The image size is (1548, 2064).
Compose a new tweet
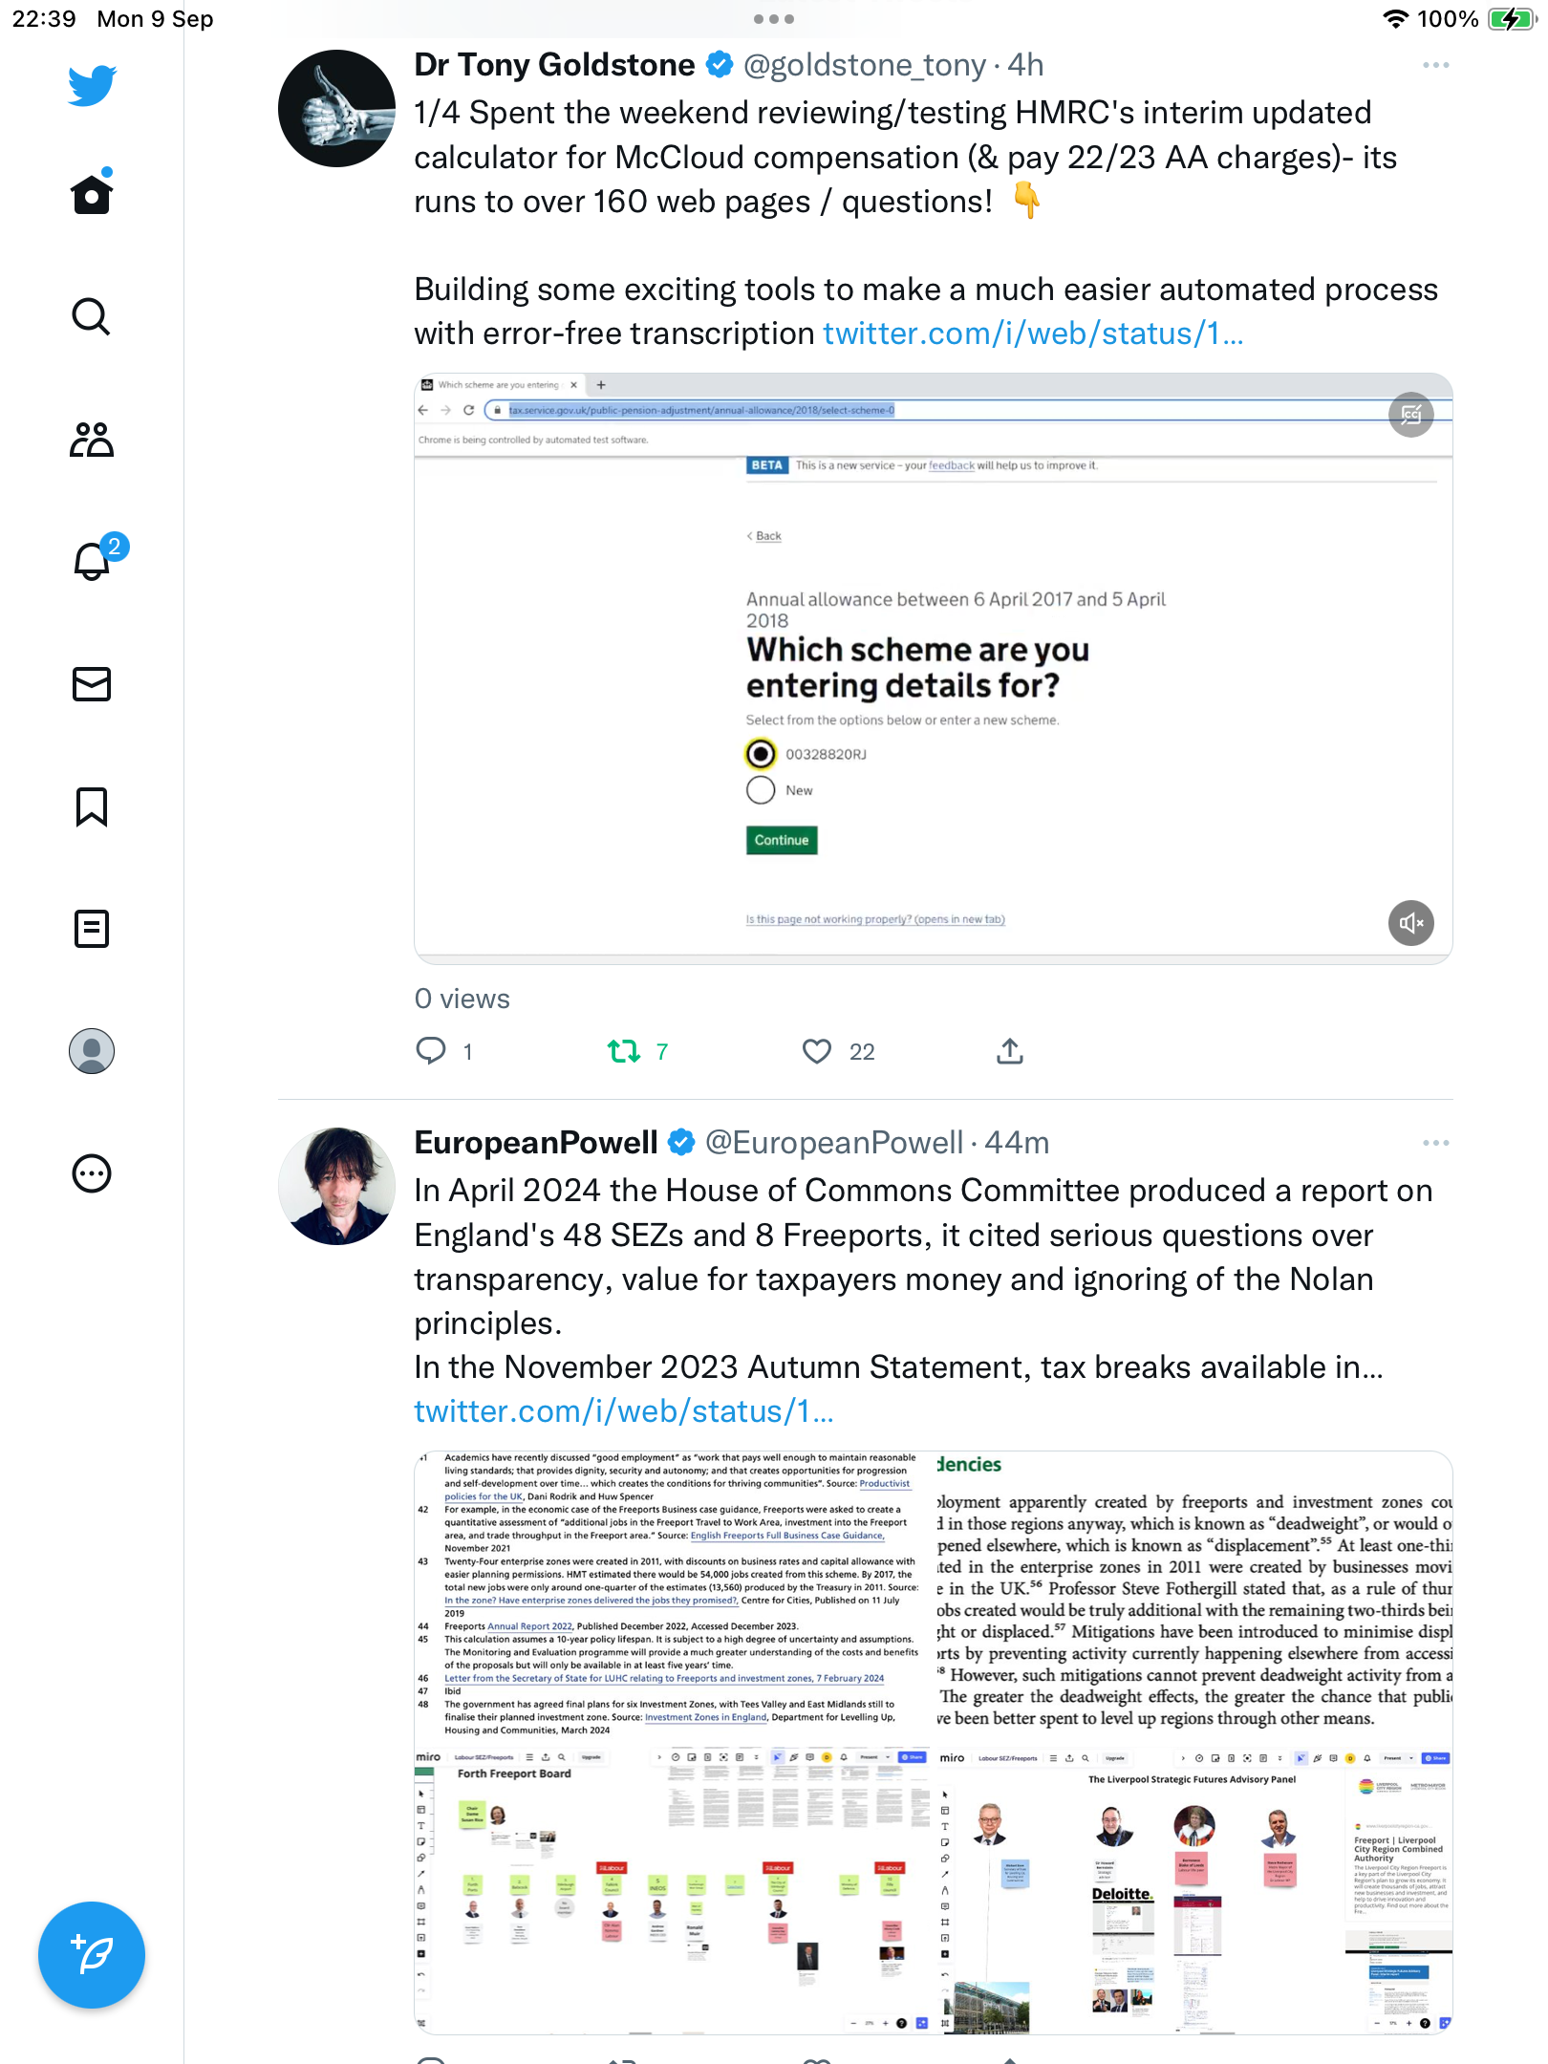pos(92,1955)
